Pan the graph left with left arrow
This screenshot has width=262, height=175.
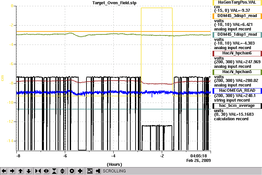coord(4,171)
